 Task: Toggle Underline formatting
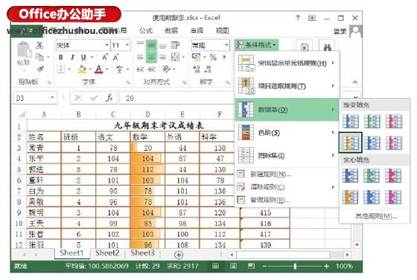click(83, 57)
